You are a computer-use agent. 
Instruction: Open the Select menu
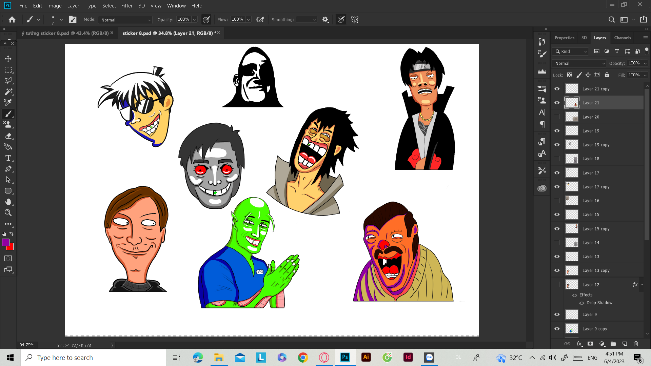109,6
